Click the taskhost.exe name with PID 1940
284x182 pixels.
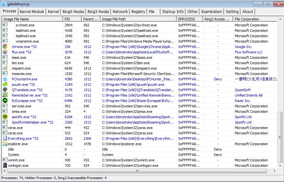coord(25,36)
